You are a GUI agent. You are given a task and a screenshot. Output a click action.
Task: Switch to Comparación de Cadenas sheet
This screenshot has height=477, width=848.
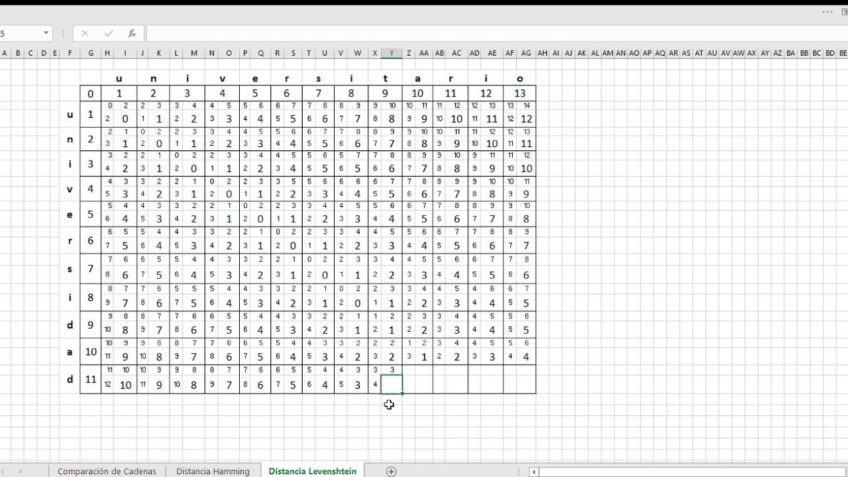[107, 472]
